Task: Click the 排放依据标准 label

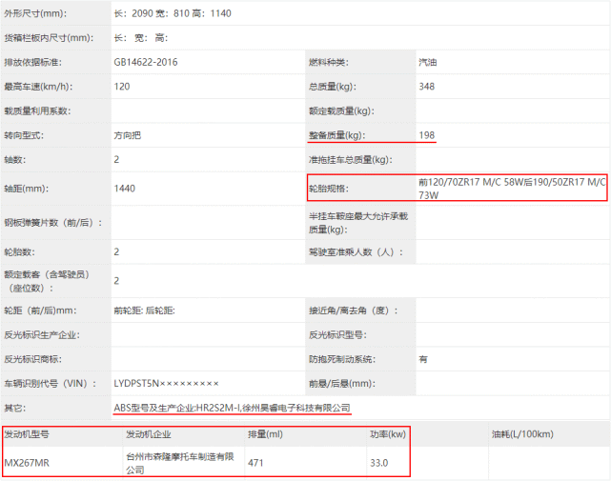Action: 32,62
